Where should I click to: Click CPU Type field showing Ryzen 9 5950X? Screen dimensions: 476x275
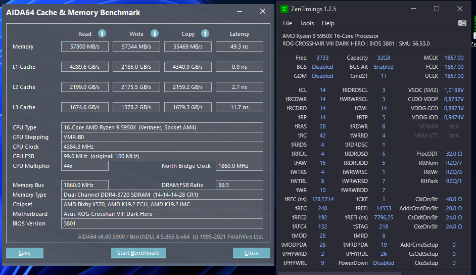click(162, 127)
